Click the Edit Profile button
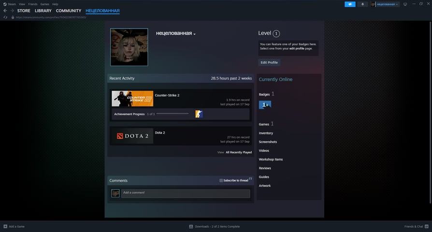The height and width of the screenshot is (232, 432). [x=269, y=62]
